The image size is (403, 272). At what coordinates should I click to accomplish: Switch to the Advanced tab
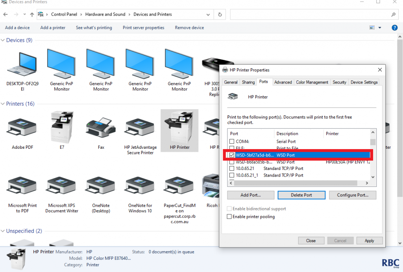click(283, 82)
